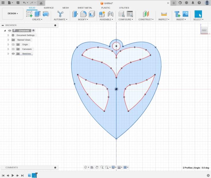Select the Offset Plane construct tool

click(x=146, y=14)
